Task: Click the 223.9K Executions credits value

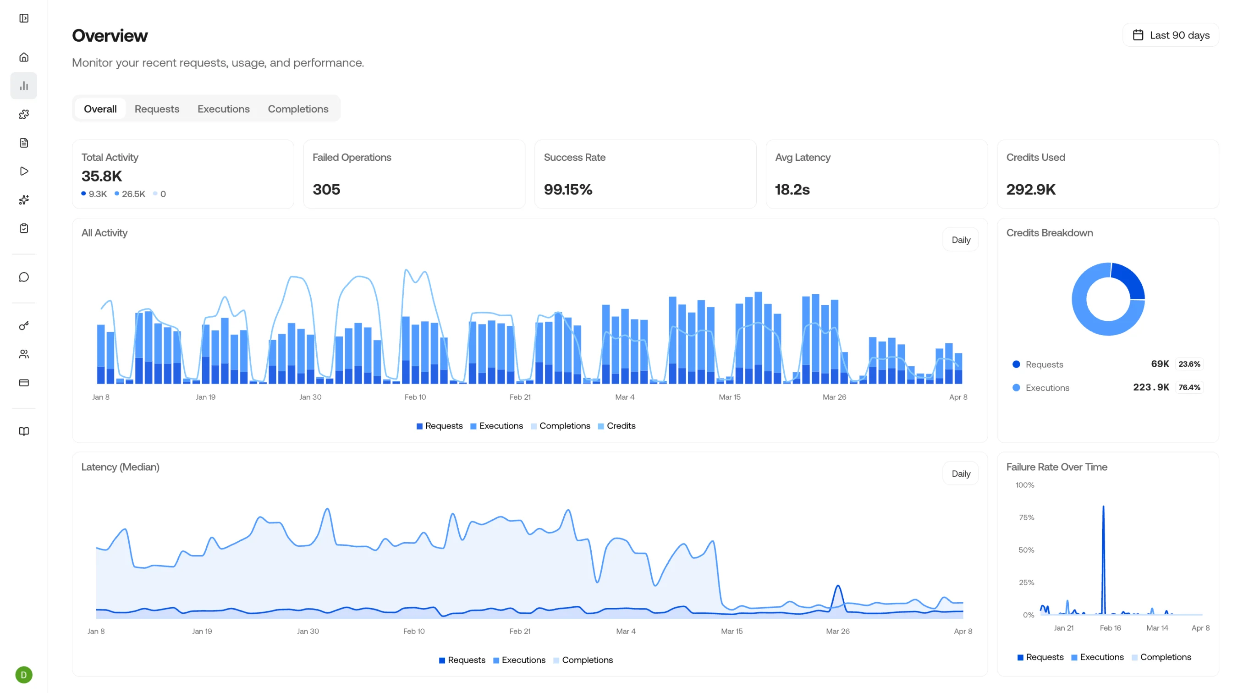Action: click(x=1151, y=387)
